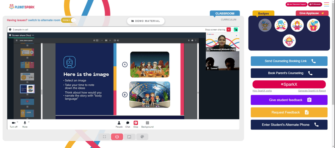
Task: Click Enter Student's Alternate Phone button
Action: [x=289, y=125]
